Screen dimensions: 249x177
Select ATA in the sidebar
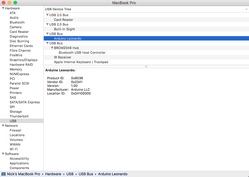[13, 13]
